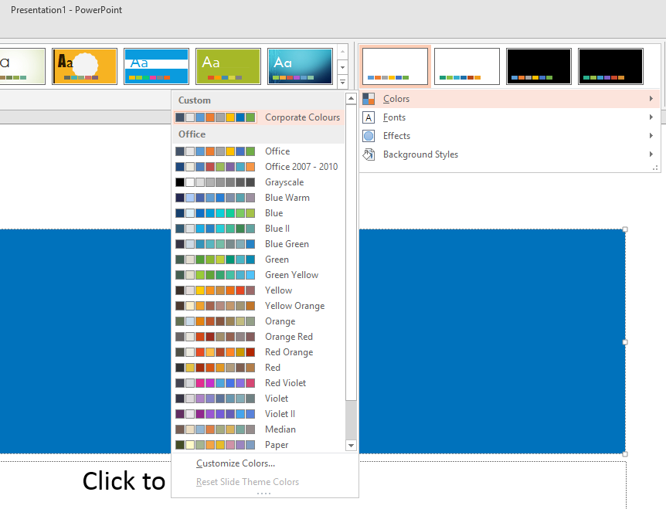Screen dimensions: 666x509
Task: Select the orange theme thumbnail
Action: point(84,66)
